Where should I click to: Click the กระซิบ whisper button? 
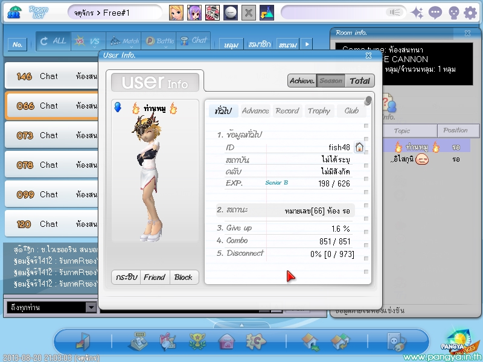tap(126, 277)
